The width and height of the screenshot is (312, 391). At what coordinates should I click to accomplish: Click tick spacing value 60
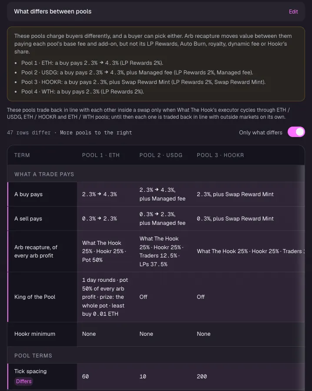pyautogui.click(x=86, y=377)
